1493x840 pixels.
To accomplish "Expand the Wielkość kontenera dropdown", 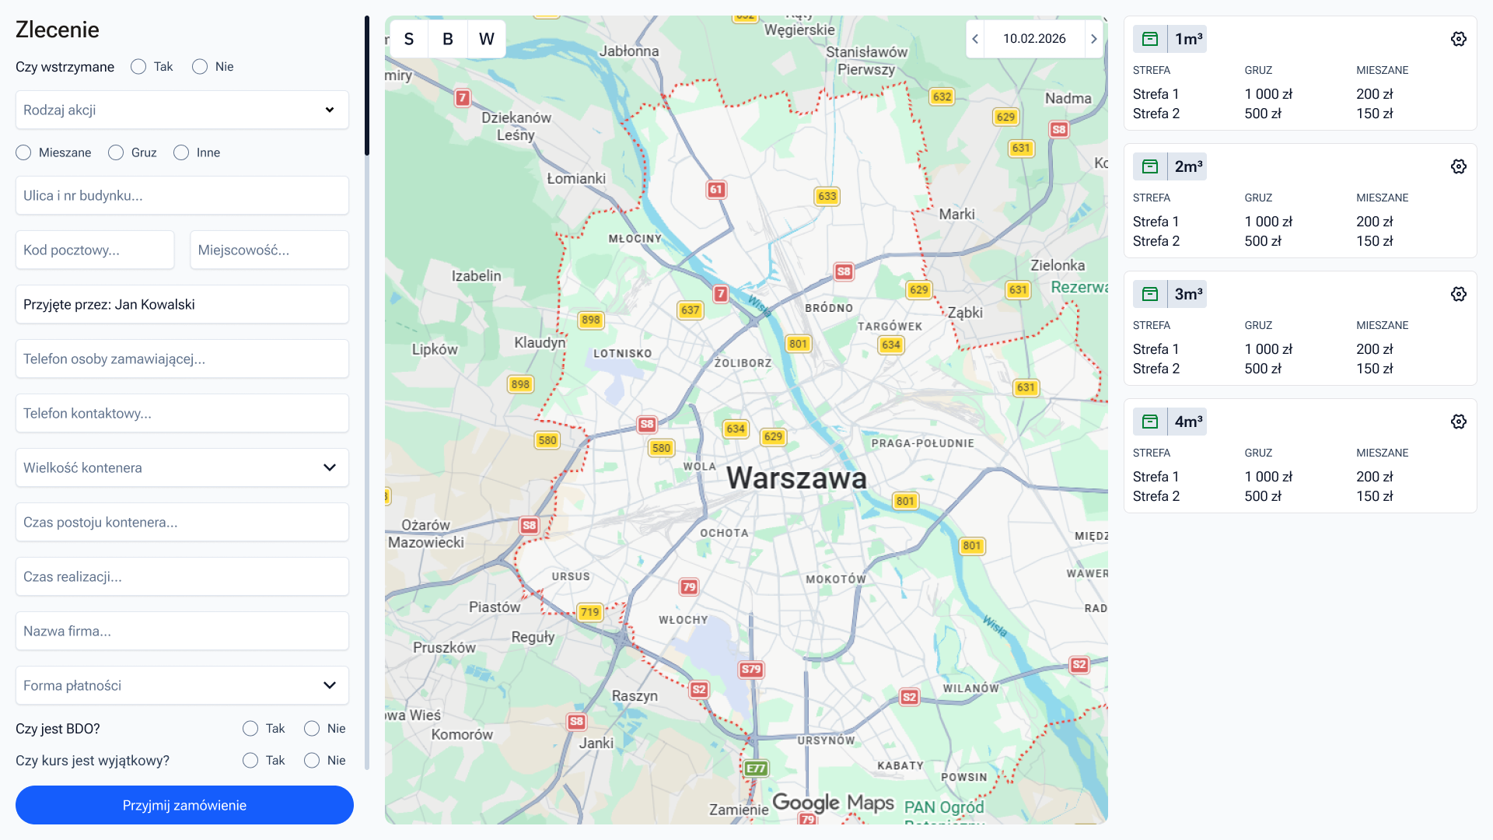I will tap(182, 467).
